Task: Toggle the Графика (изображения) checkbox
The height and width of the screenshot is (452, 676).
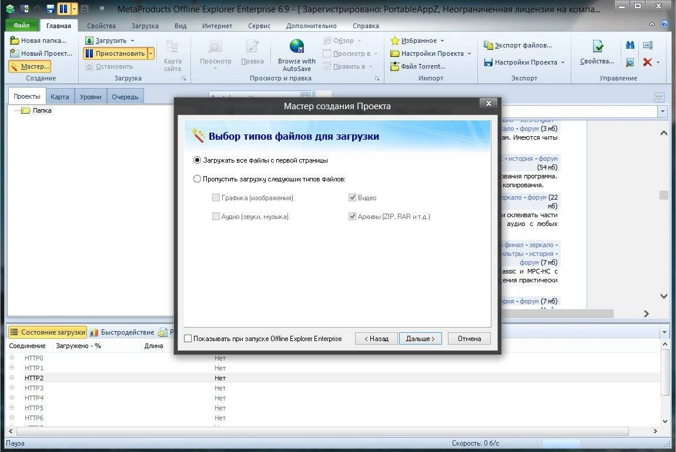Action: click(x=216, y=198)
